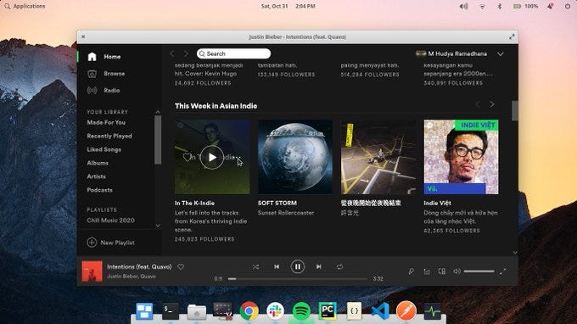This screenshot has height=324, width=577.
Task: Open PyCharm from the dock
Action: (x=328, y=310)
